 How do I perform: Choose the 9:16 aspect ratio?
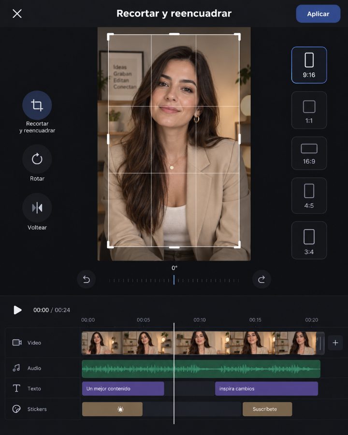click(309, 65)
